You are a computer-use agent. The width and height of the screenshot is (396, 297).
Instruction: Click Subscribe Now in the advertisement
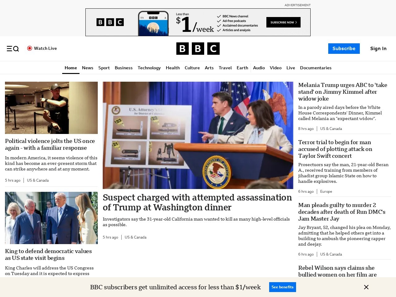283,22
